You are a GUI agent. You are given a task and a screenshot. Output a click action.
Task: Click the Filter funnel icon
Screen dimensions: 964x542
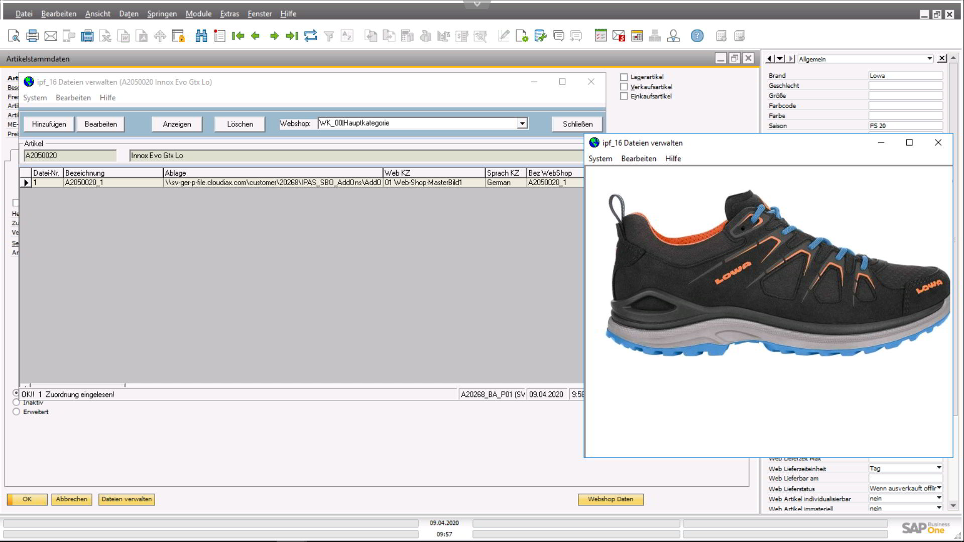click(x=329, y=36)
